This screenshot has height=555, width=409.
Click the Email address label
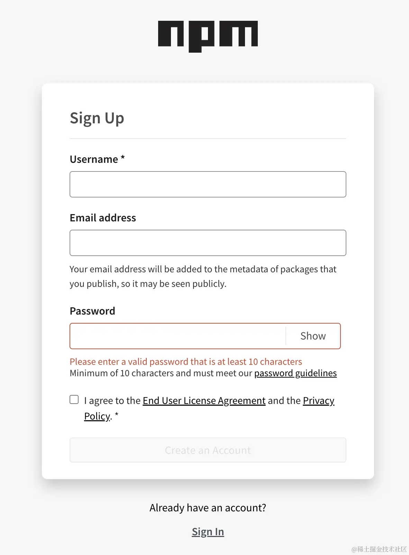[x=103, y=218]
